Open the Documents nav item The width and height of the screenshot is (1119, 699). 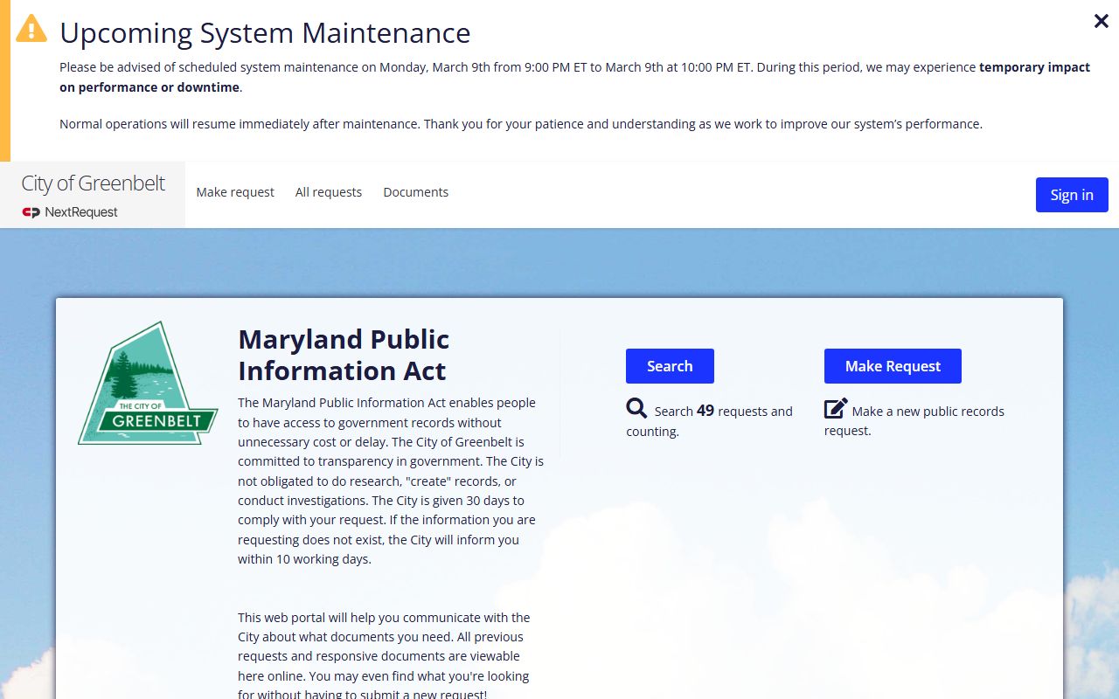point(415,192)
